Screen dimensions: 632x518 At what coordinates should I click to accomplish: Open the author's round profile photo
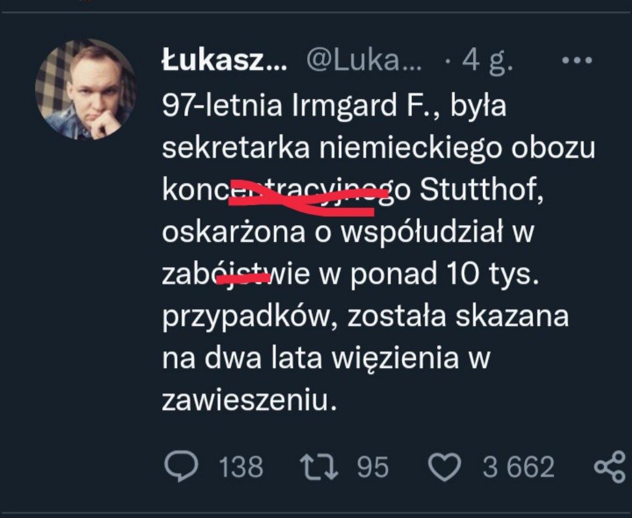86,89
